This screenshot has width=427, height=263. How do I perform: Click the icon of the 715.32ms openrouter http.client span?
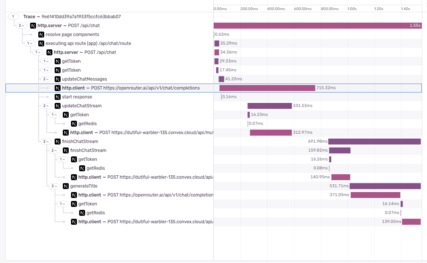[x=58, y=88]
